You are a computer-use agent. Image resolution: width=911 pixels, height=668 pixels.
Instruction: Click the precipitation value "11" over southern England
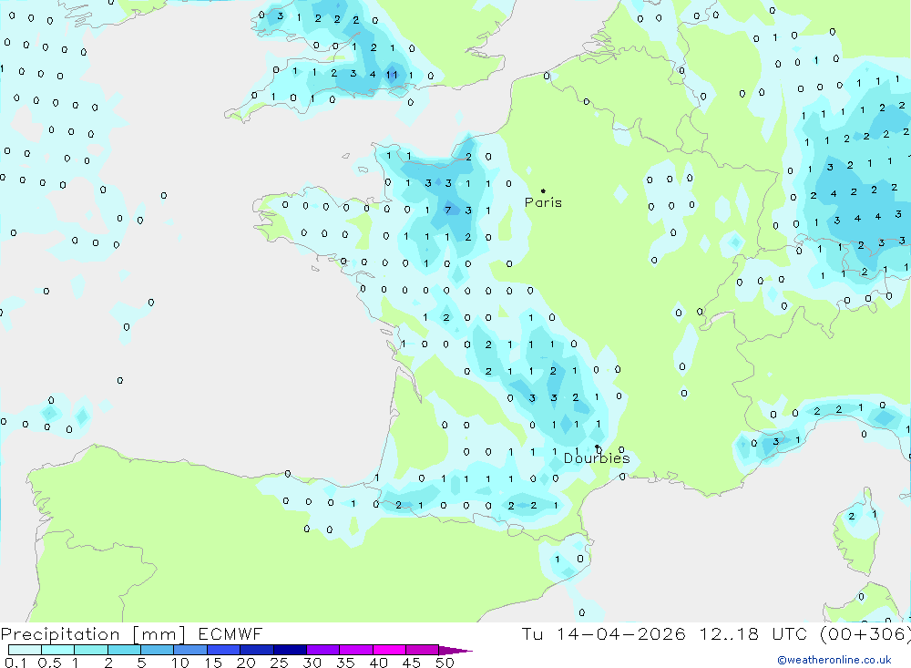pos(392,75)
